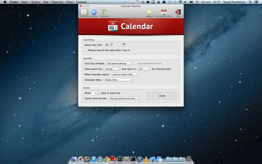262x164 pixels.
Task: Click the padlock icon in menu bar
Action: click(159, 2)
